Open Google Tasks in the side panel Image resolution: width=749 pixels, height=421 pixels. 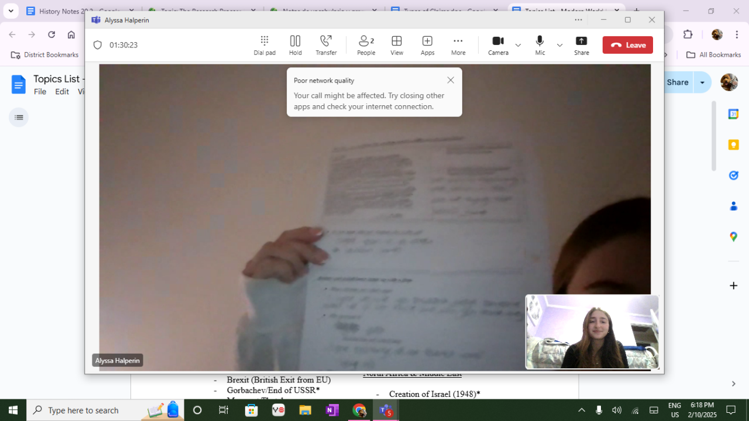click(733, 175)
